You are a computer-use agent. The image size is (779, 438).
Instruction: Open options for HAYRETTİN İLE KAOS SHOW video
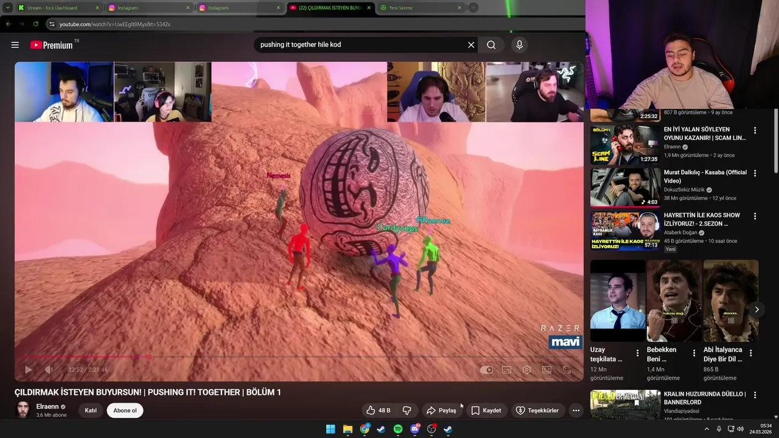(755, 217)
